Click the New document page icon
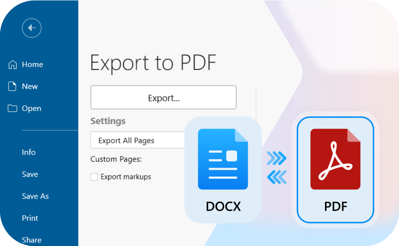This screenshot has width=399, height=246. point(13,86)
